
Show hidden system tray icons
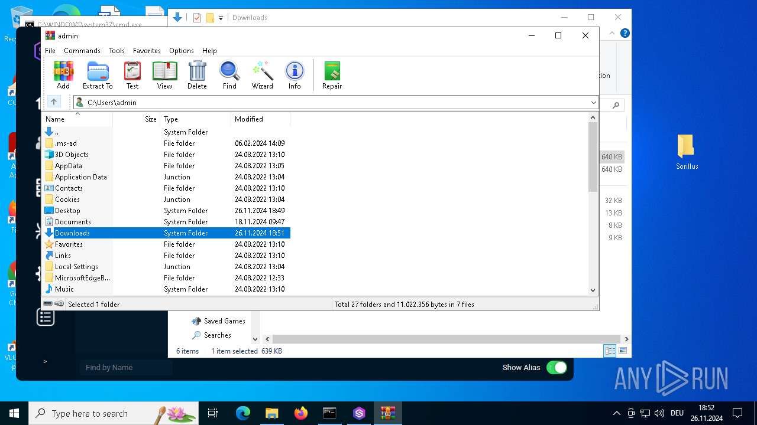pos(617,413)
